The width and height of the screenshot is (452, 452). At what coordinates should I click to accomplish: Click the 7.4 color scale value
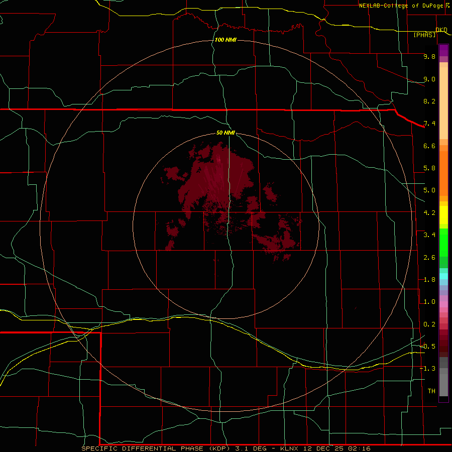pyautogui.click(x=429, y=124)
